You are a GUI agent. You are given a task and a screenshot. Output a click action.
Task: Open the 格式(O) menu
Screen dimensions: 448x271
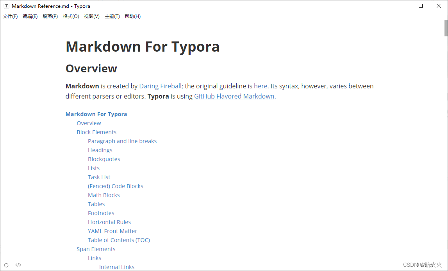click(71, 16)
